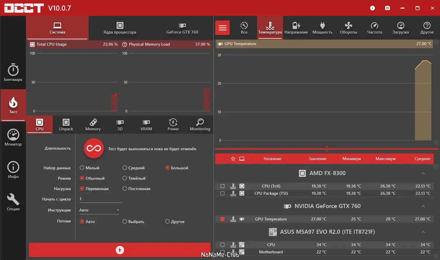
Task: Show all sensors with Все icon
Action: 244,28
